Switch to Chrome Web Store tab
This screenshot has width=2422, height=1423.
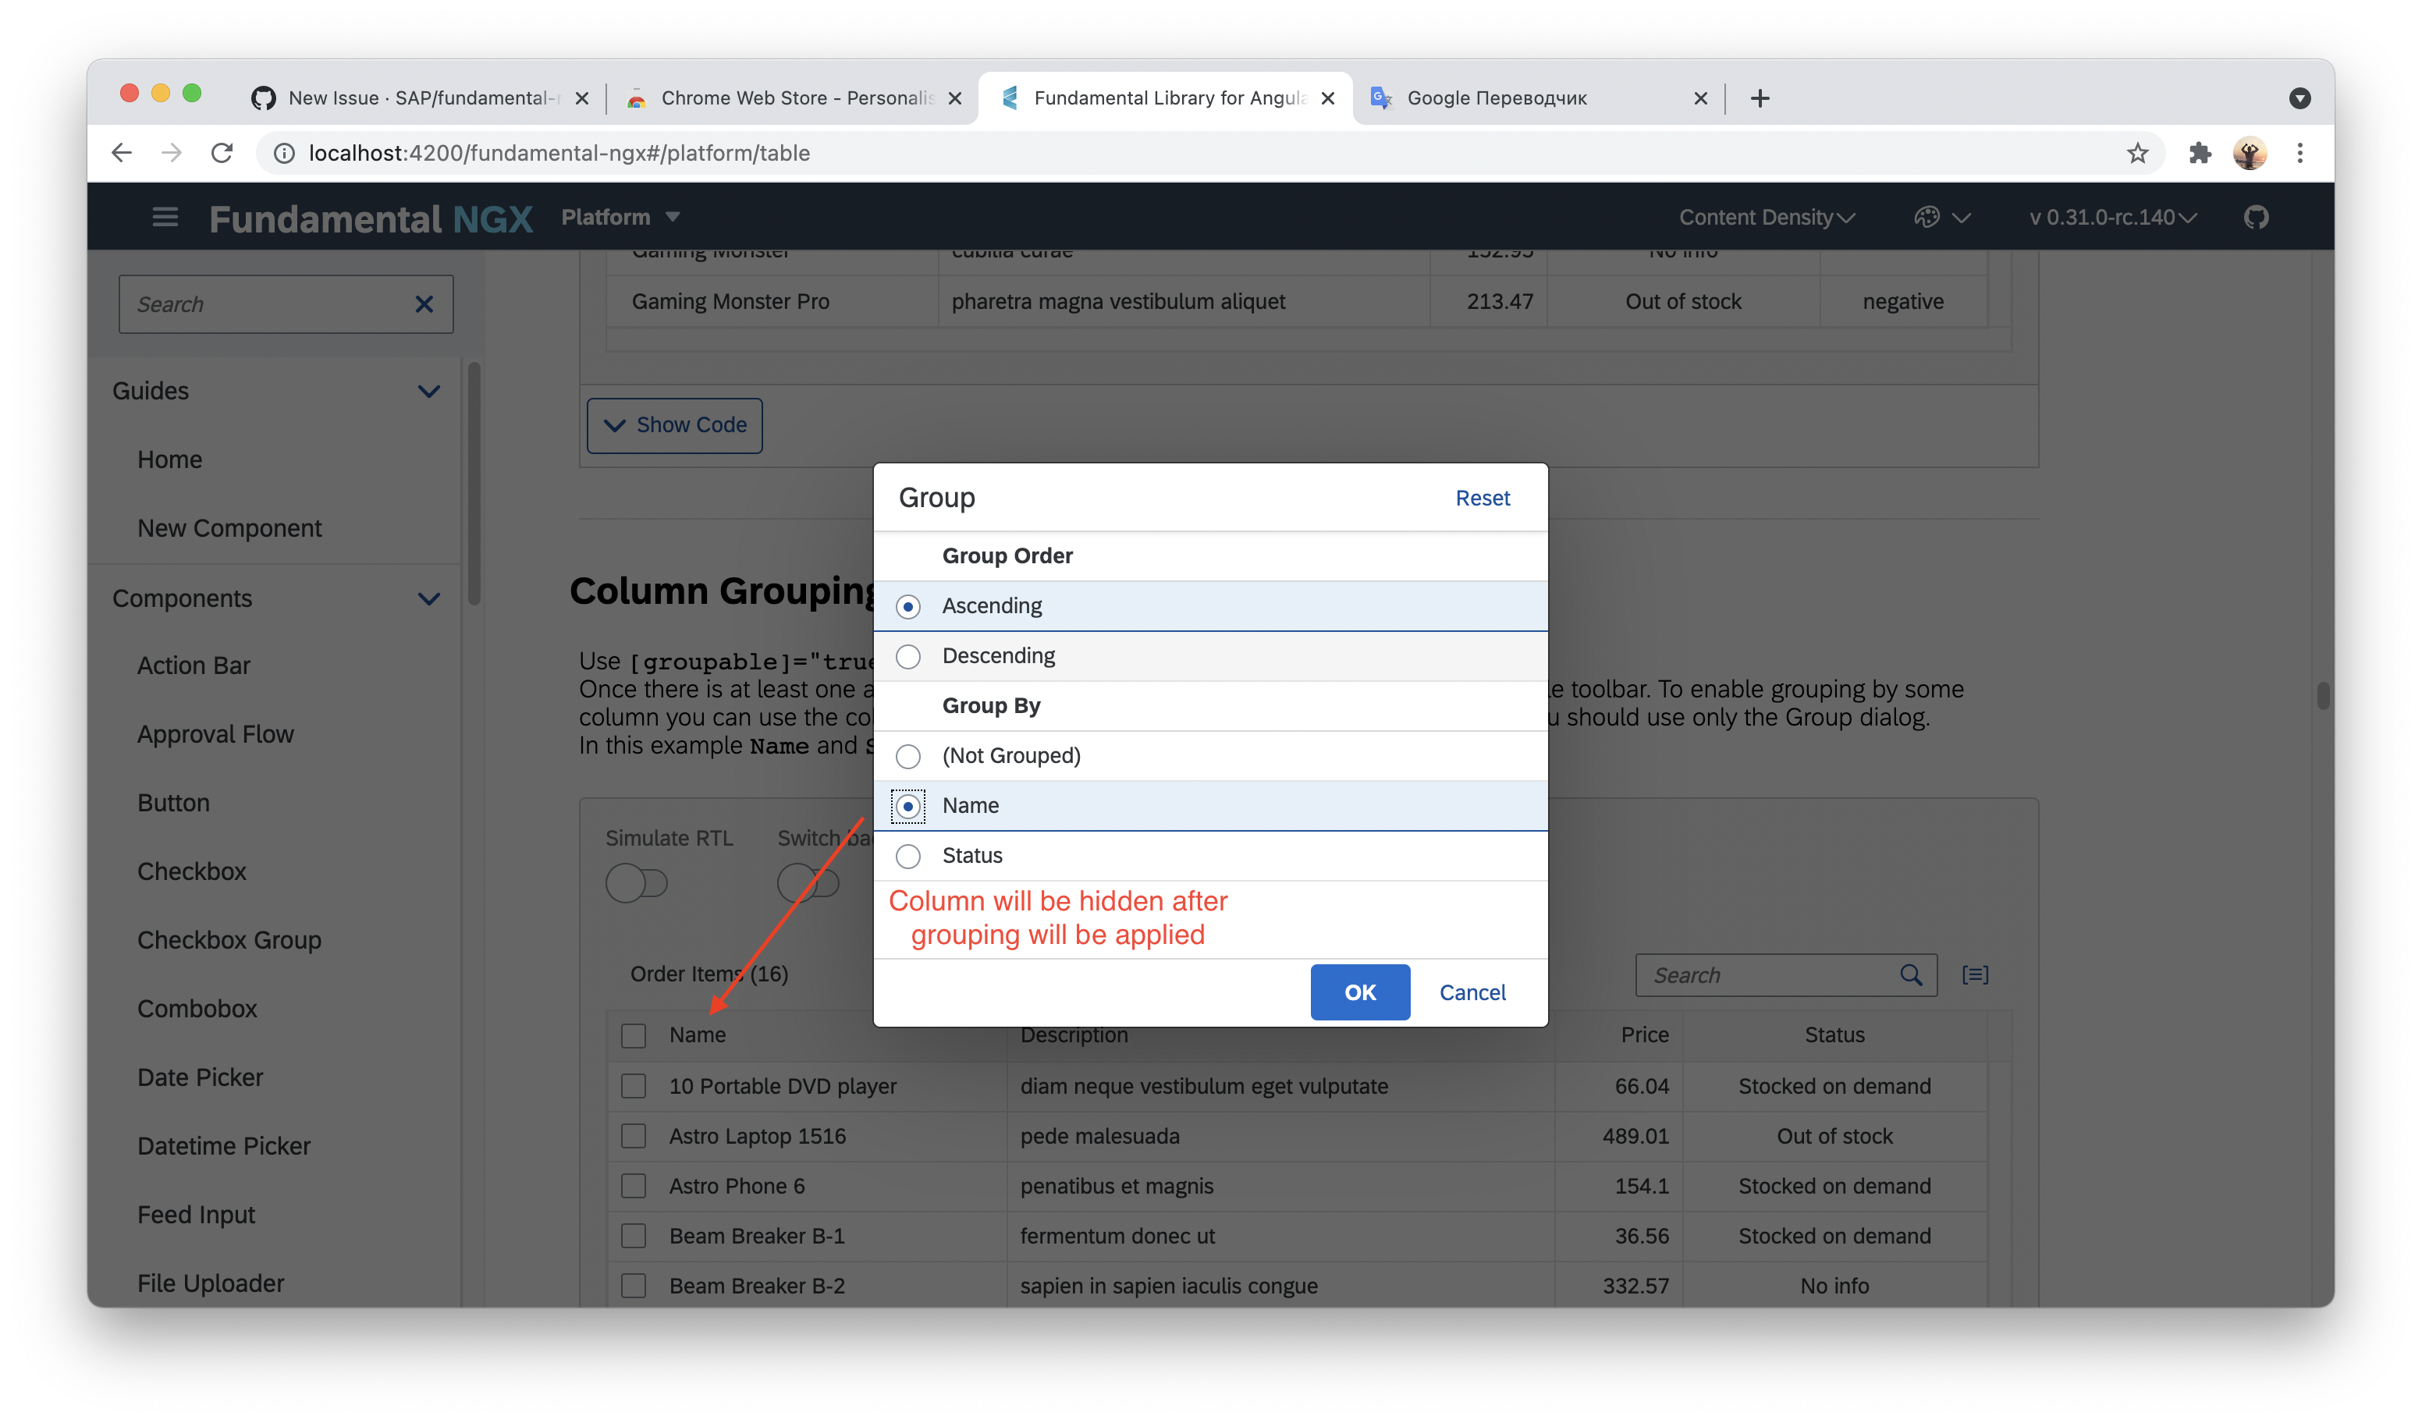794,98
